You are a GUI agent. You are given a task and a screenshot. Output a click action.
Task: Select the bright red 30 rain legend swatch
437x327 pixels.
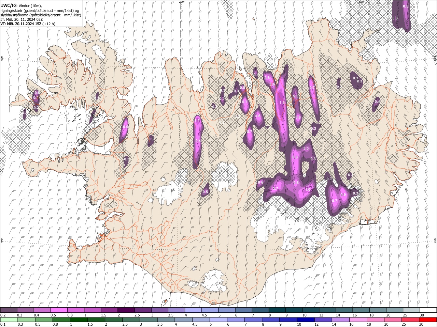coord(428,320)
